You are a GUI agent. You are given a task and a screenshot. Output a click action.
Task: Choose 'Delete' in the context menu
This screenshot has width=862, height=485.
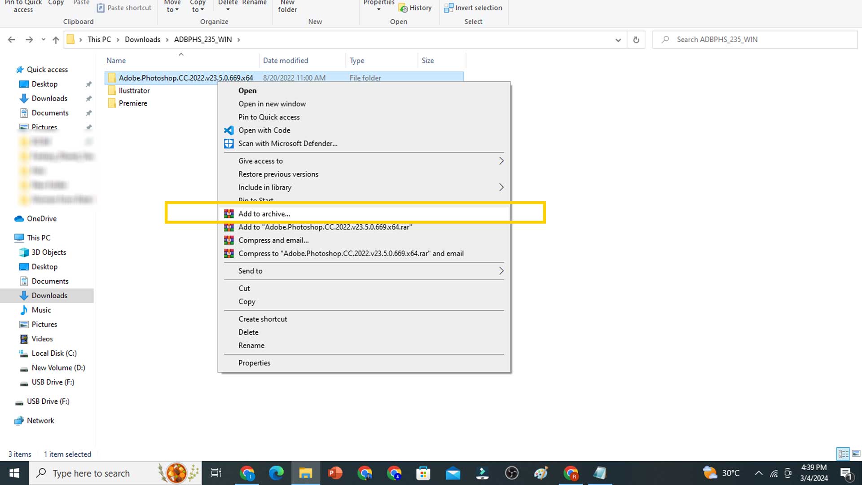tap(248, 332)
